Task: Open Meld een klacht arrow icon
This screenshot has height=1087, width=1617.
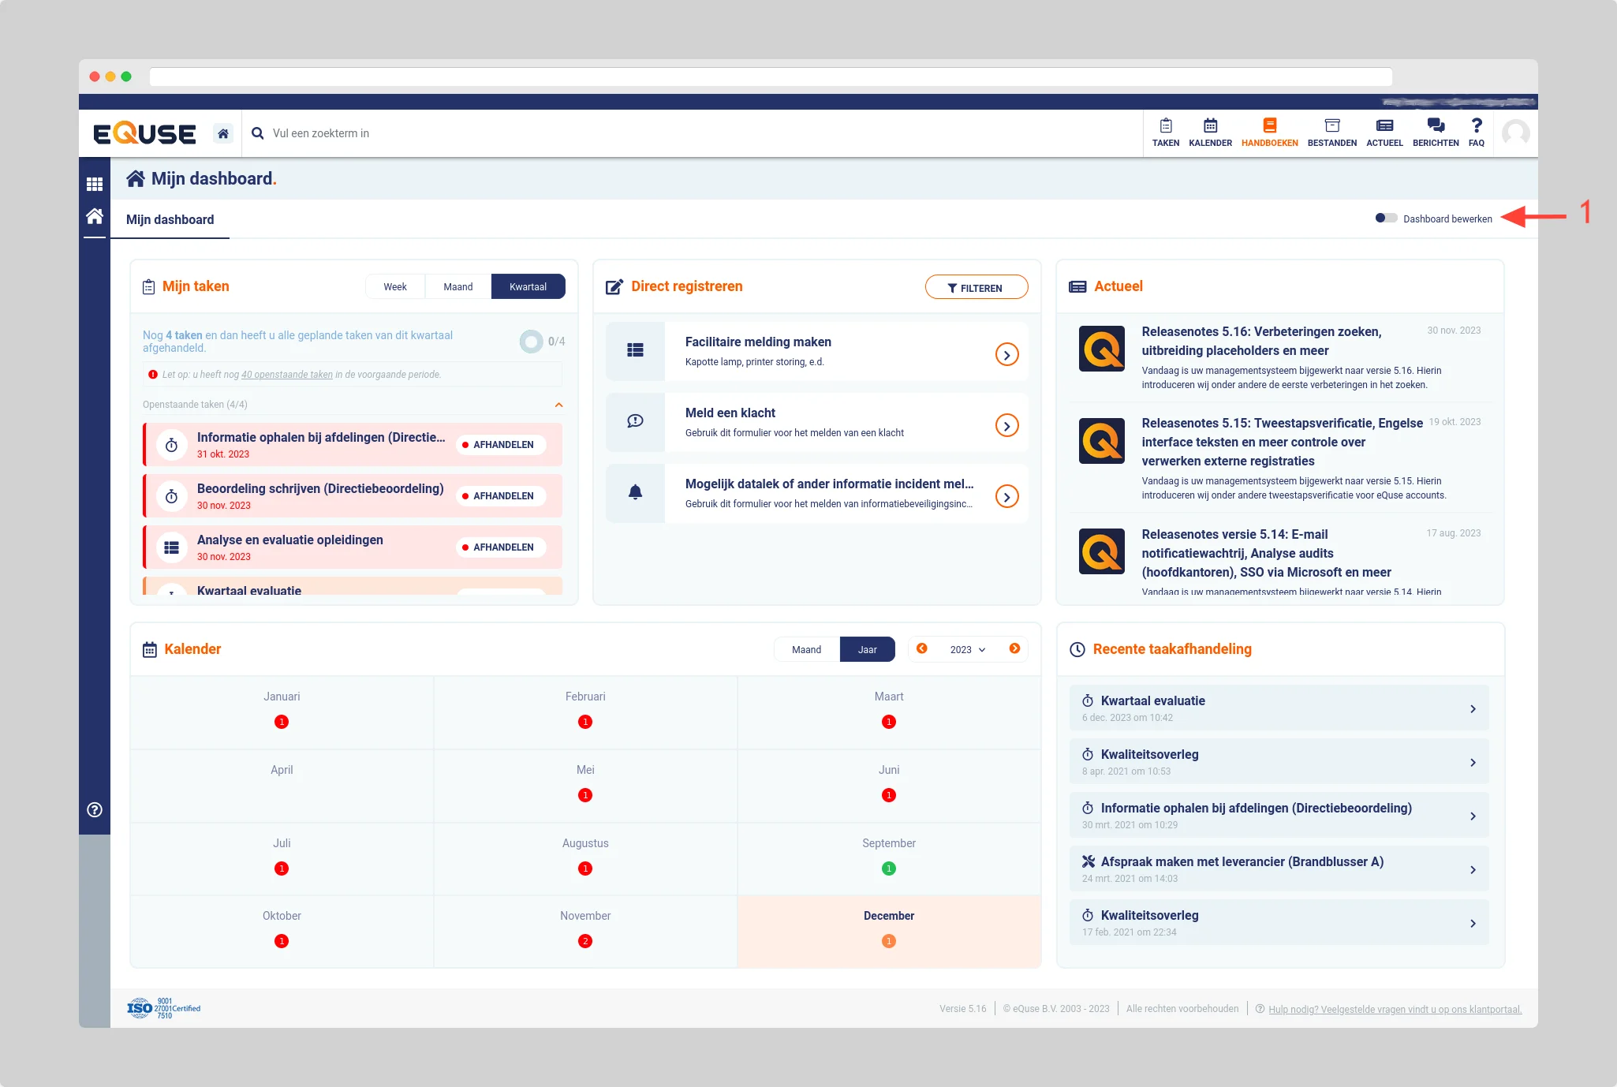Action: pos(1006,426)
